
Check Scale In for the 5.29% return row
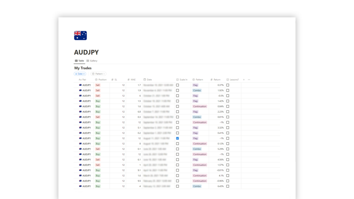[178, 149]
